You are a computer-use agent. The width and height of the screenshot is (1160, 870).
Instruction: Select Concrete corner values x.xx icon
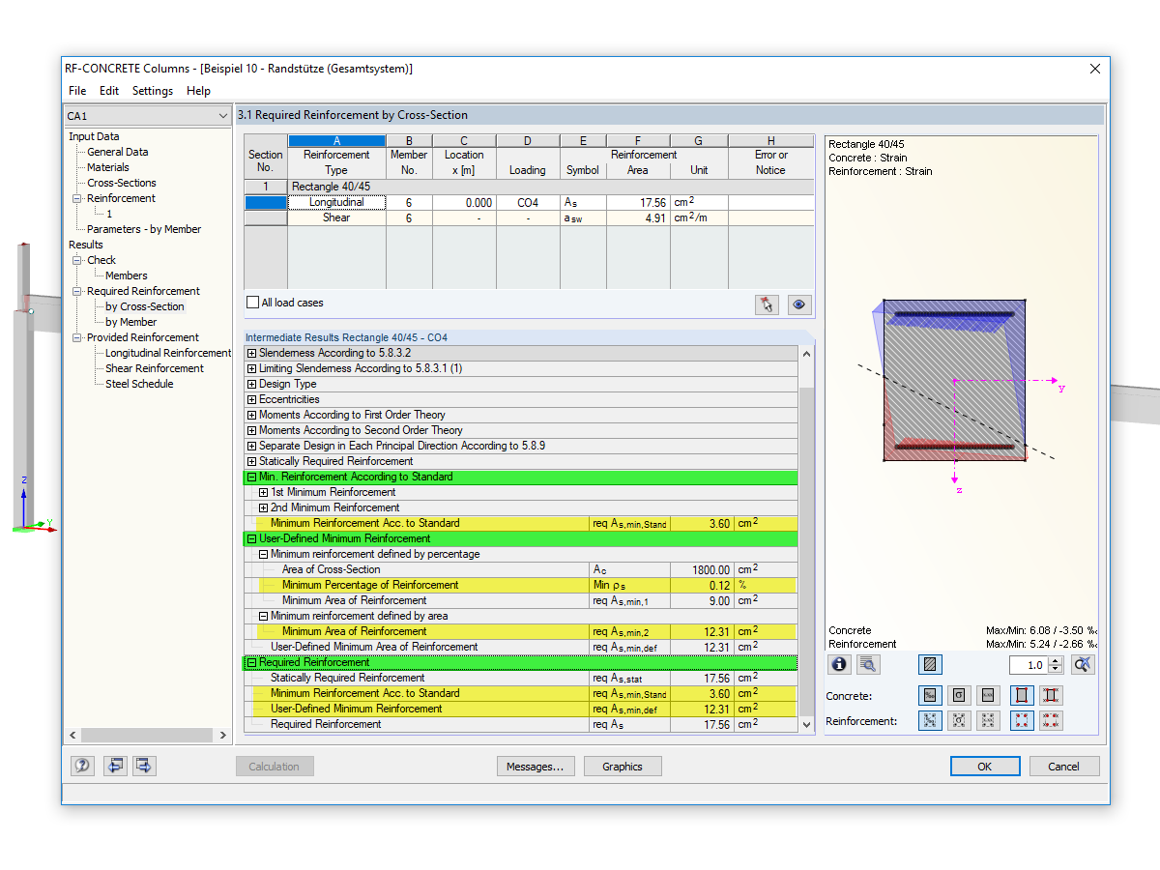tap(1051, 695)
